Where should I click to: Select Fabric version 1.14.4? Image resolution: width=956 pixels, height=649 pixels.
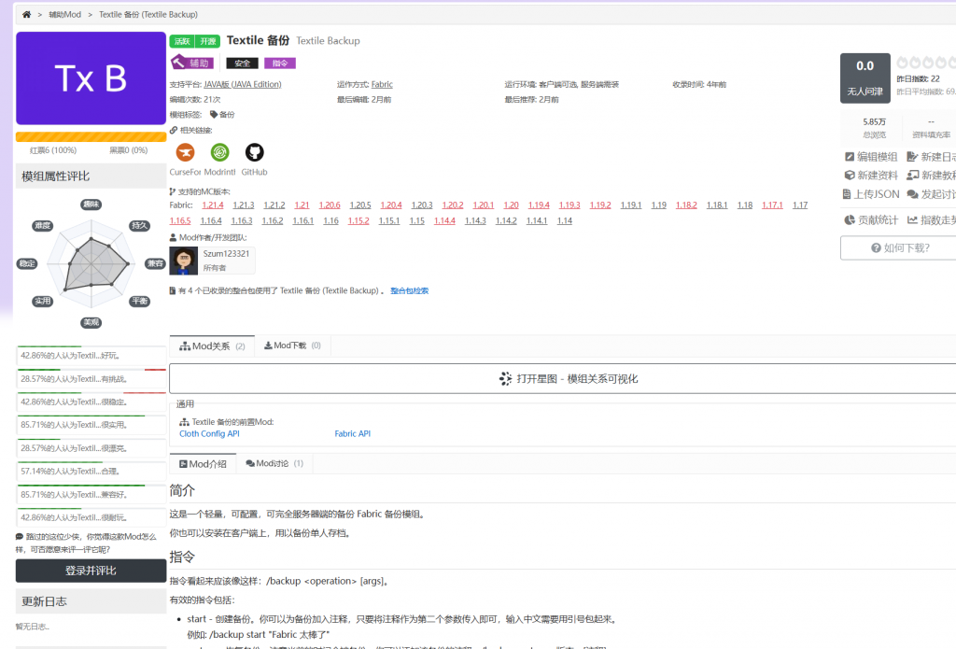(444, 220)
